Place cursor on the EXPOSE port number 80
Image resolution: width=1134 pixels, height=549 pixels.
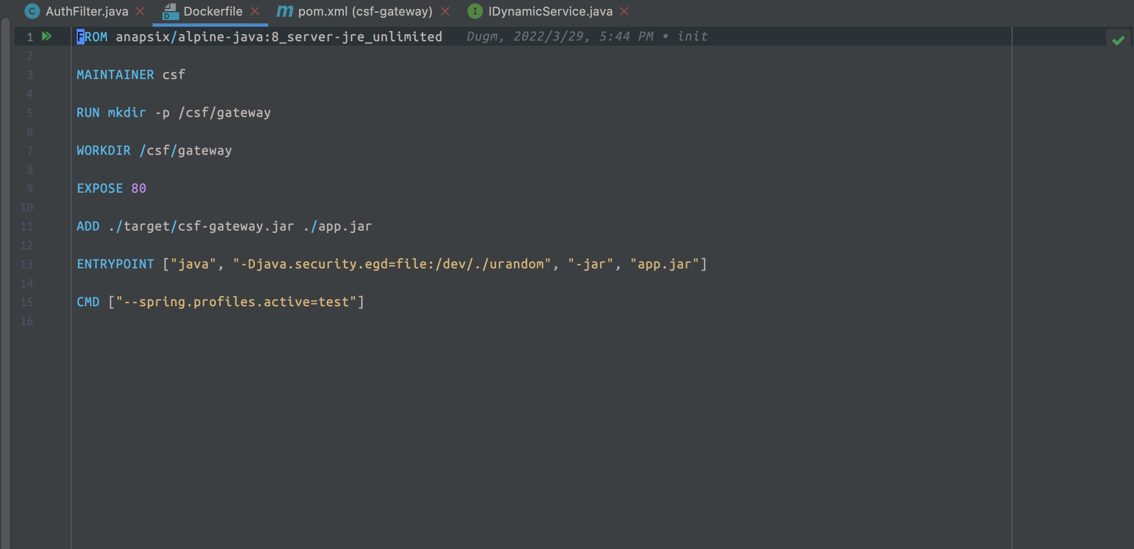(x=139, y=189)
